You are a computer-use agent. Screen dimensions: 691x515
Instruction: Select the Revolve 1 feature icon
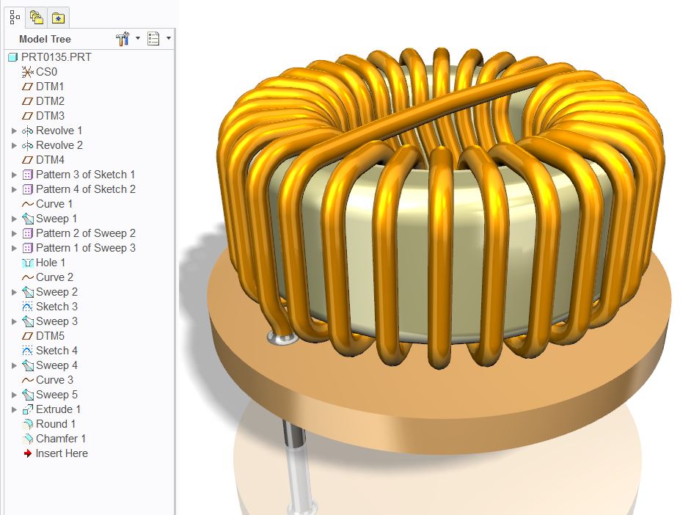pos(27,131)
